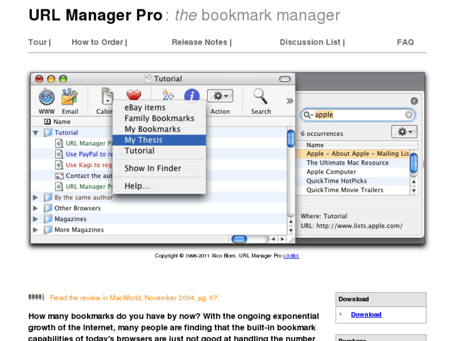Screen dimensions: 455x341
Task: Click the bookmark list horizontal scrollbar thumb
Action: click(x=239, y=239)
